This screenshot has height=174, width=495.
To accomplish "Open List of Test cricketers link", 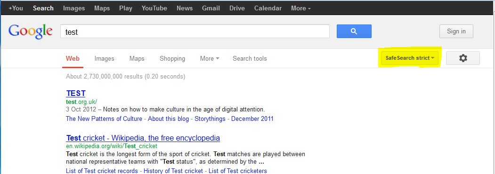I will click(x=238, y=171).
